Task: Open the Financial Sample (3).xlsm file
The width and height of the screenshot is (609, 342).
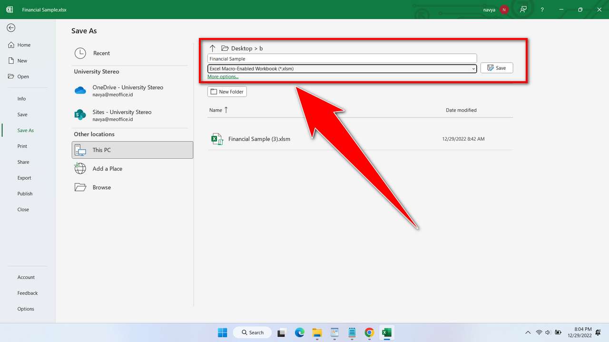Action: 259,139
